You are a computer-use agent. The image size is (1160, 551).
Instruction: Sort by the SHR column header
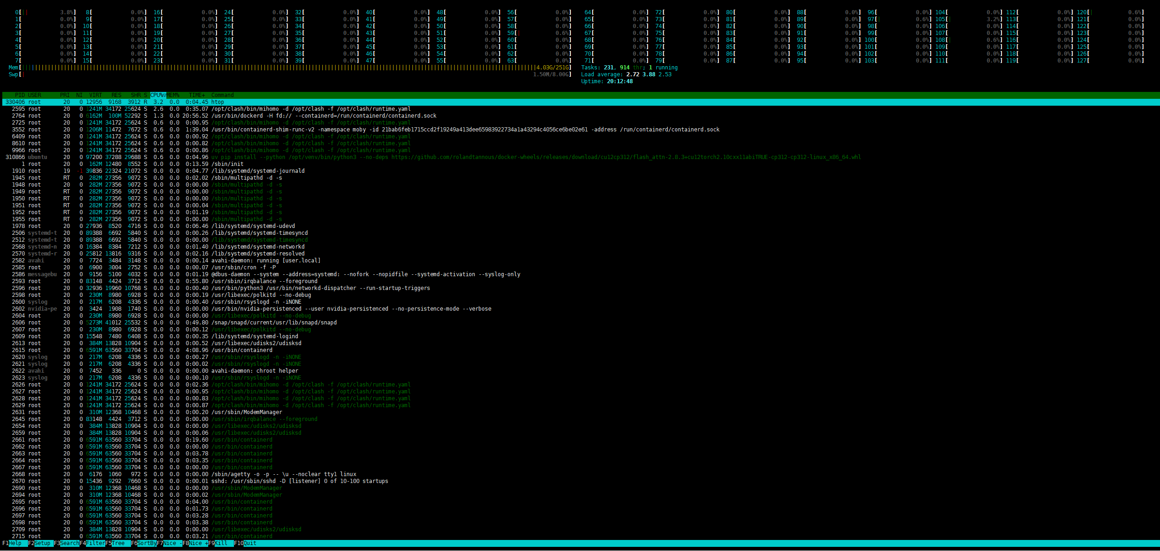136,95
